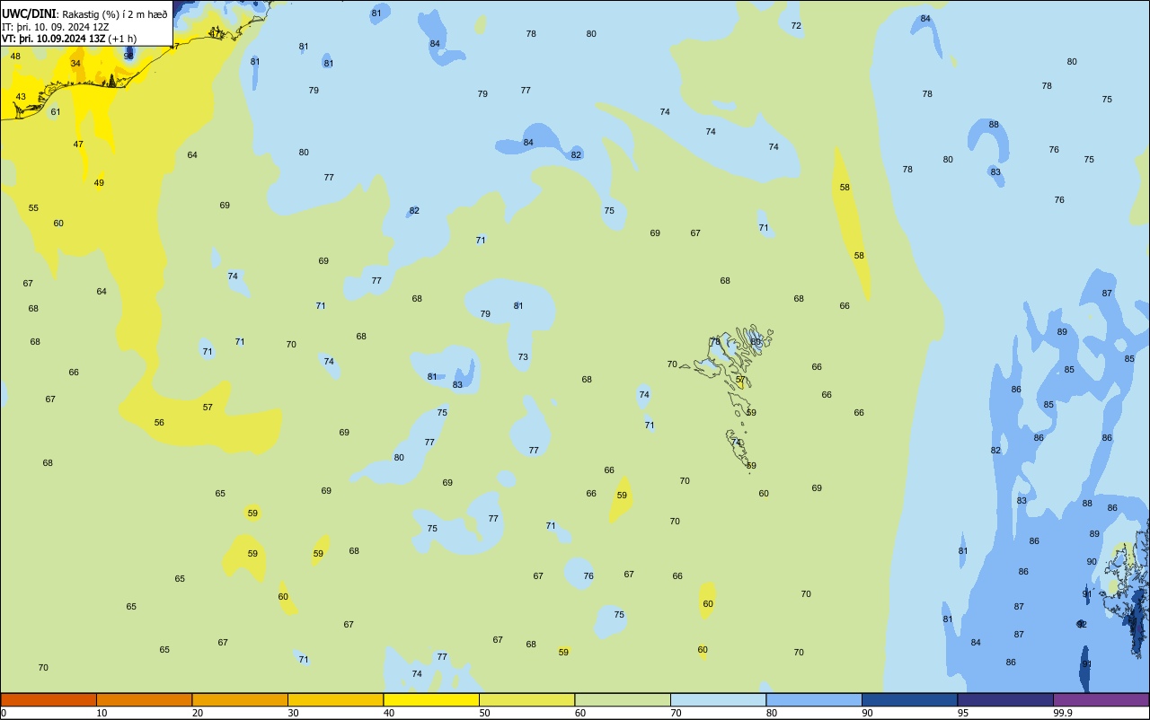Screen dimensions: 1150x720
Task: Click the '10' tick label on the legend
Action: pos(102,713)
